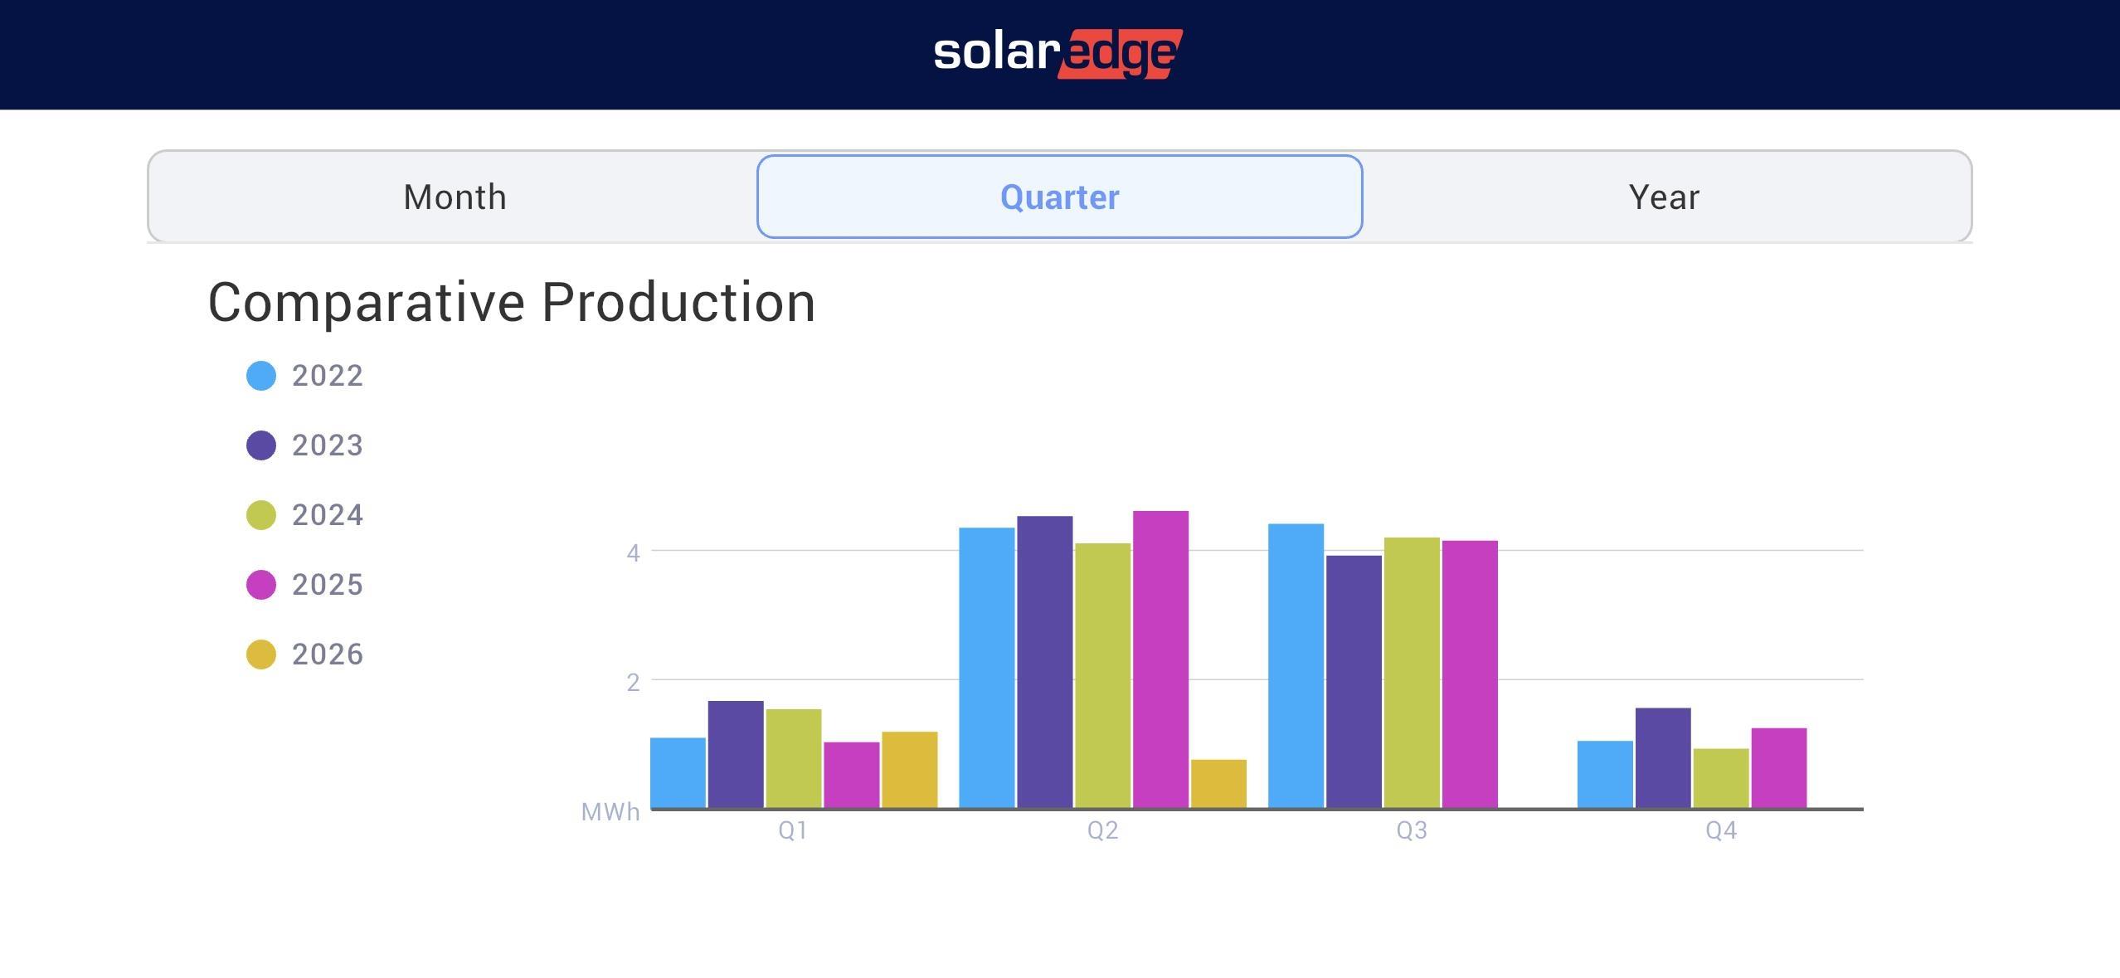Click the 2026 legend label

coord(328,654)
